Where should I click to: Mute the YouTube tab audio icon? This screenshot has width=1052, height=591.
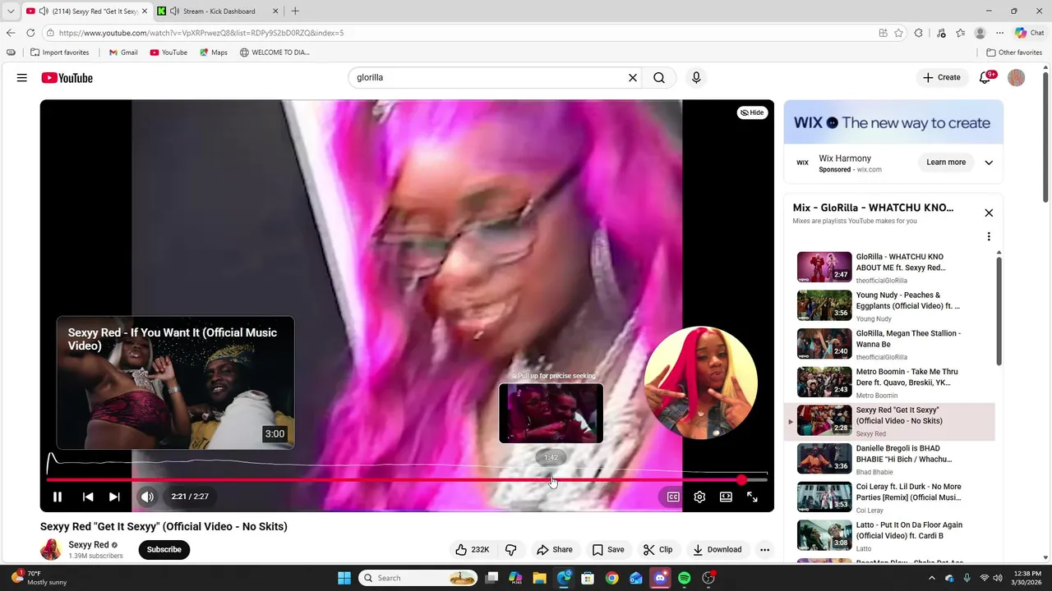[x=44, y=11]
